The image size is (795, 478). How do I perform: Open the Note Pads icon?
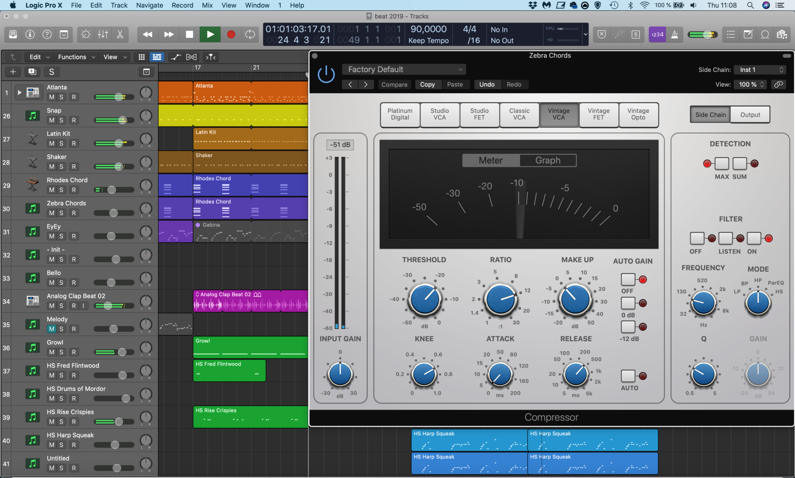(748, 35)
